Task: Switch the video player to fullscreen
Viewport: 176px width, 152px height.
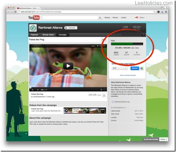Action: pos(105,90)
